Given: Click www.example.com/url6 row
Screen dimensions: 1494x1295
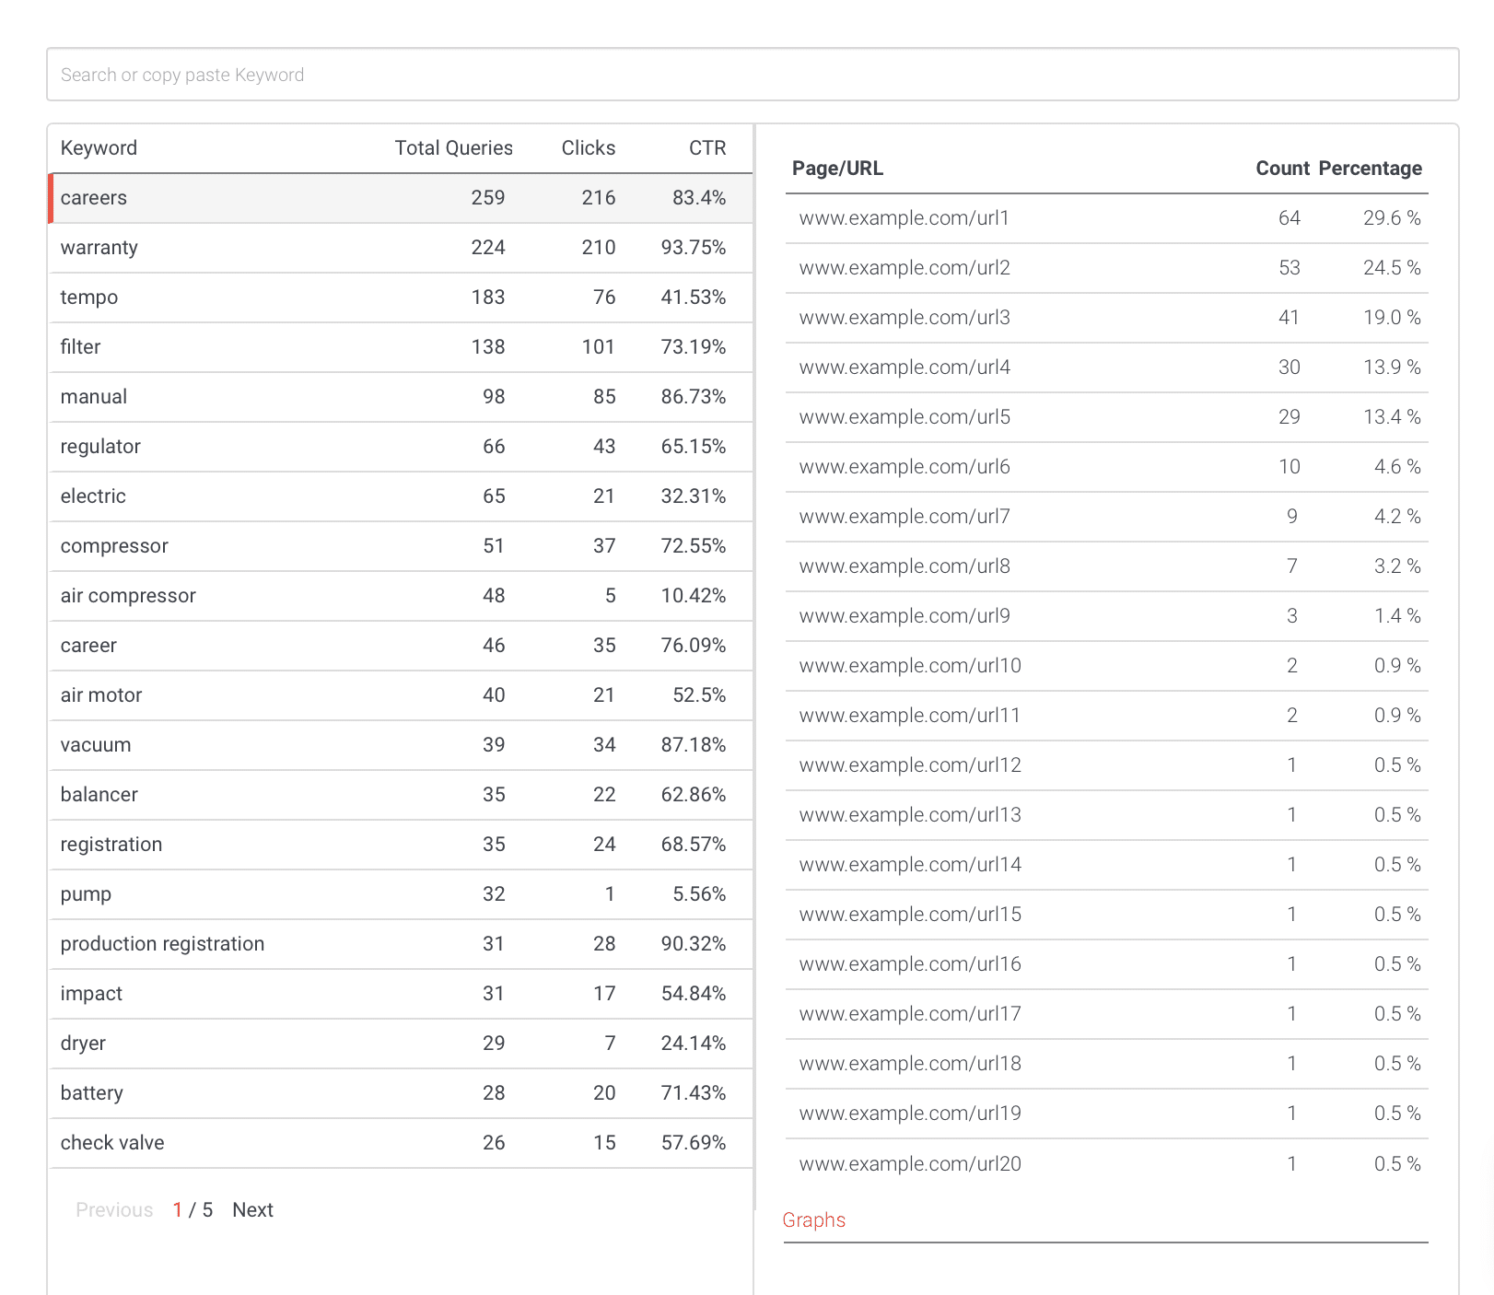Looking at the screenshot, I should tap(1107, 467).
